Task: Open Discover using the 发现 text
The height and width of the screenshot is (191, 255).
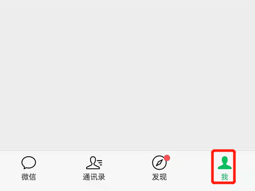Action: [159, 177]
